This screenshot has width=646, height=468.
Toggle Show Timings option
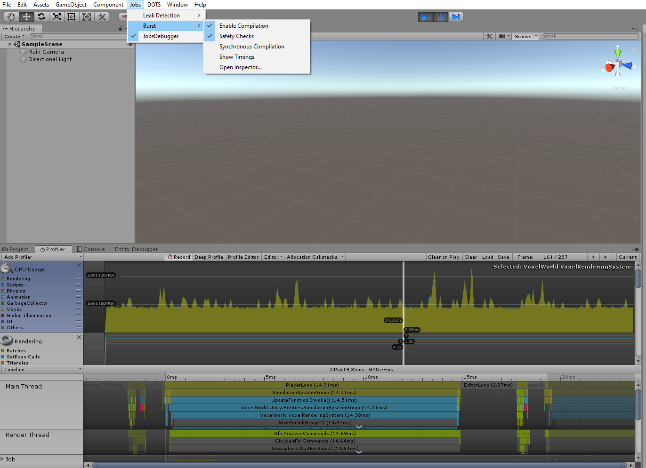tap(257, 57)
